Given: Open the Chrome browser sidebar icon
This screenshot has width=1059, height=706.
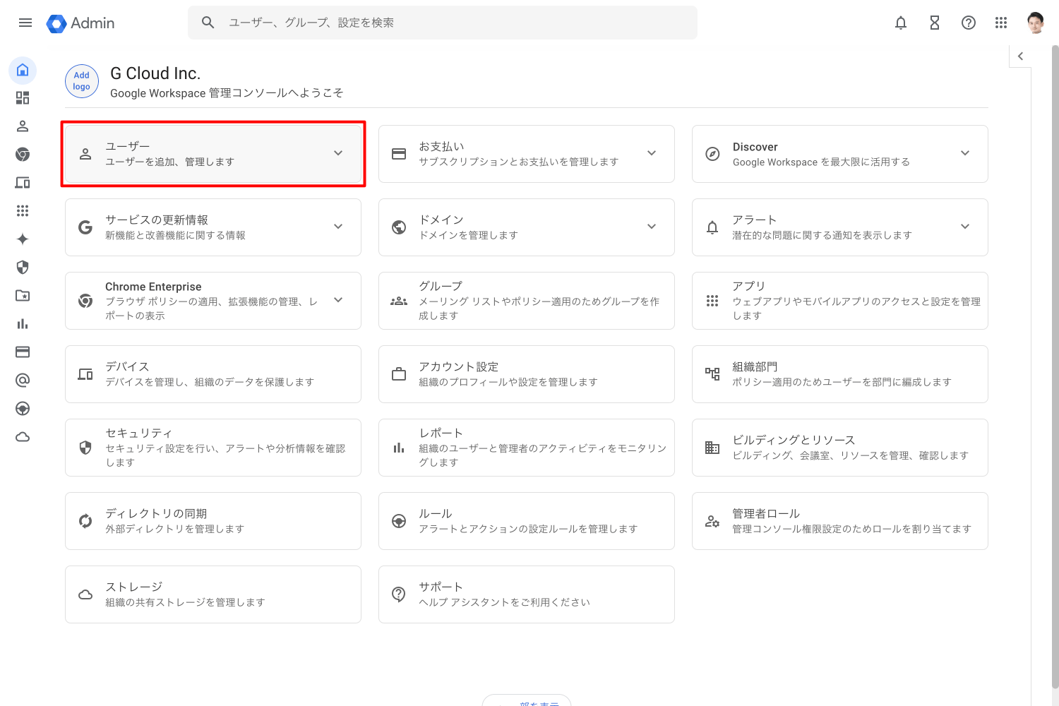Looking at the screenshot, I should pos(23,155).
